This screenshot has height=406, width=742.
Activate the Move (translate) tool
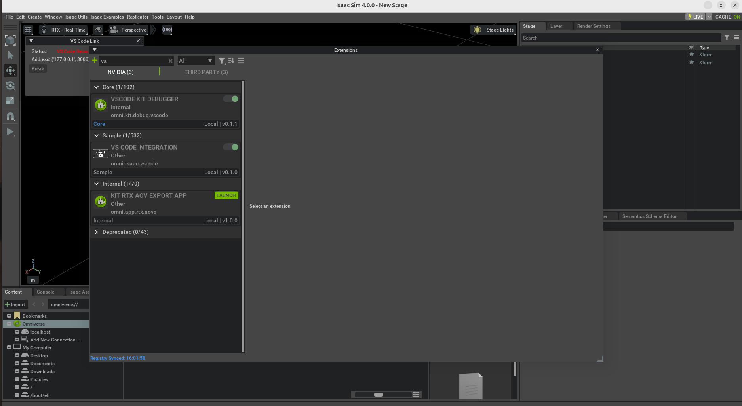coord(10,70)
